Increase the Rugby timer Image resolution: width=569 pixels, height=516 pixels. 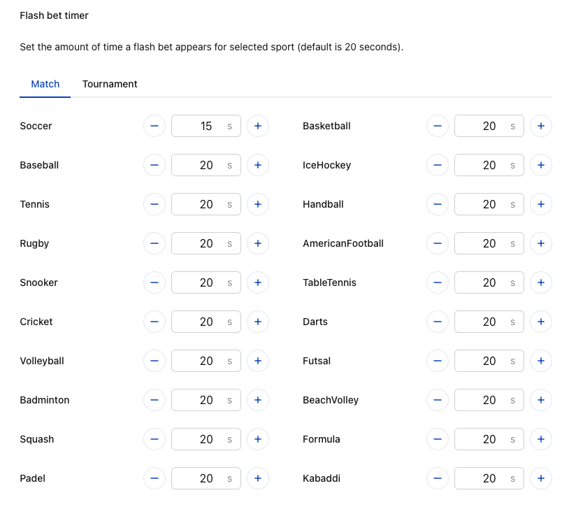[258, 243]
